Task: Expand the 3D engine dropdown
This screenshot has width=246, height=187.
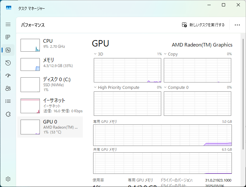Action: click(x=95, y=54)
